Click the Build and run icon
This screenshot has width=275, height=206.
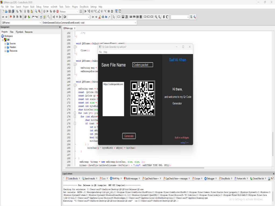pyautogui.click(x=51, y=11)
